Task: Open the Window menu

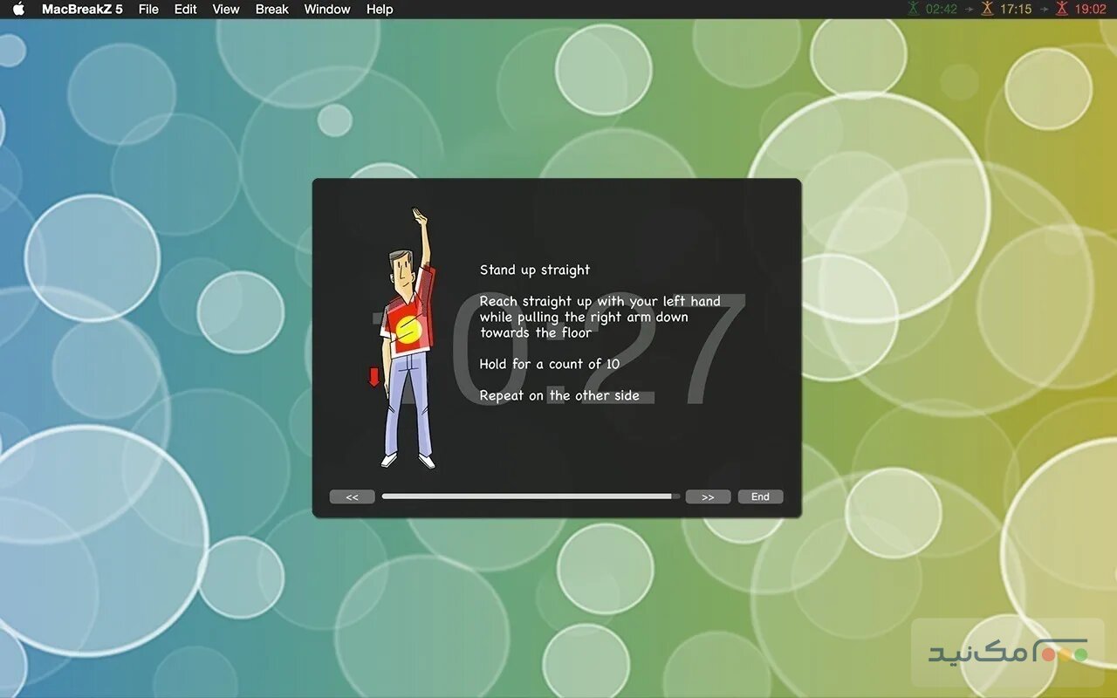Action: coord(327,9)
